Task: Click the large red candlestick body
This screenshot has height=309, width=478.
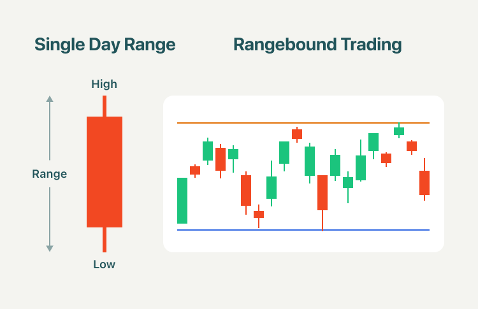Action: pos(105,172)
